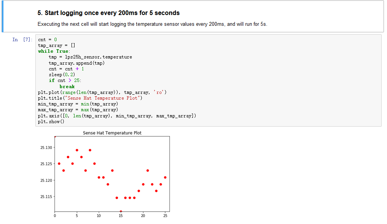Viewport: 387px width, 224px height.
Task: Click the 'while True:' statement
Action: (x=54, y=51)
